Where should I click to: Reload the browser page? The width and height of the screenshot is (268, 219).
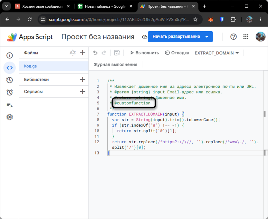tap(30, 19)
